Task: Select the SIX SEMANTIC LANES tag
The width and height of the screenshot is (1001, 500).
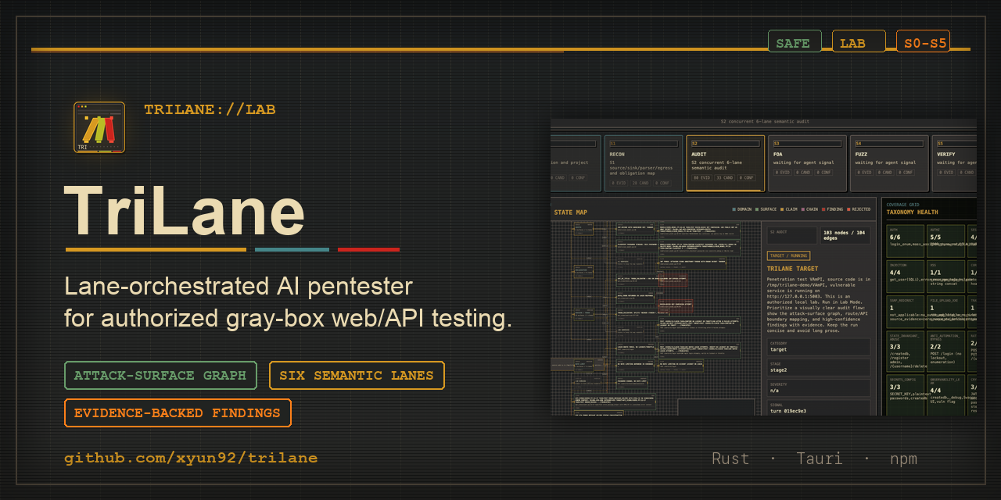Action: click(357, 375)
